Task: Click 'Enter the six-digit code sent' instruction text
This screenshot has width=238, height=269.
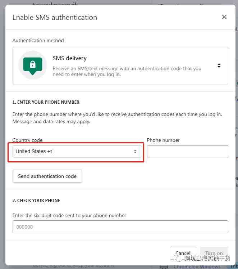Action: pyautogui.click(x=69, y=215)
